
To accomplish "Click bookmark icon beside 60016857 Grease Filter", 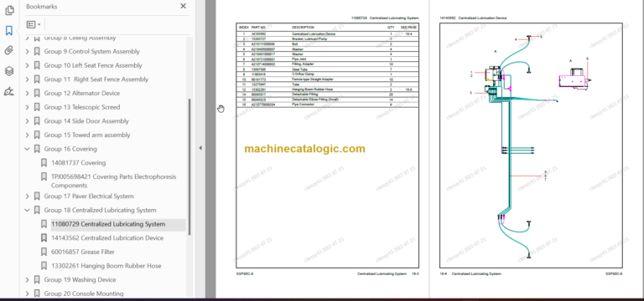I will 44,252.
